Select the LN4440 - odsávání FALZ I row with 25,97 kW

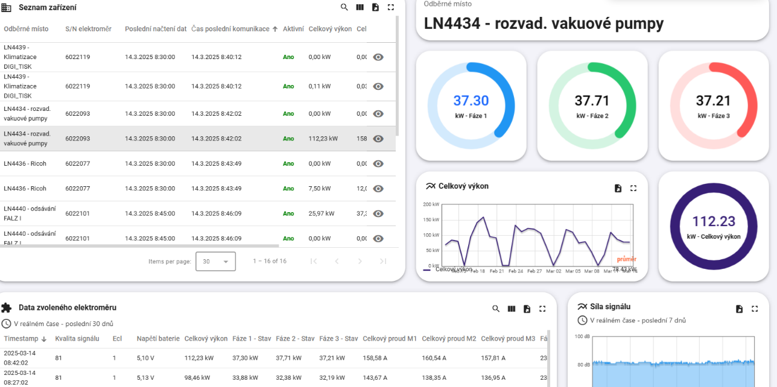click(x=198, y=213)
